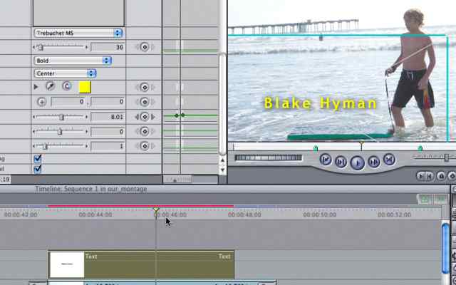Click Go to Previous Edit transport button
This screenshot has width=456, height=285.
coord(326,160)
